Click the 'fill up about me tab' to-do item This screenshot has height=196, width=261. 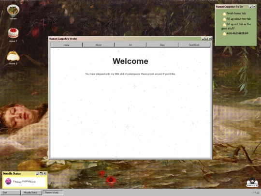pyautogui.click(x=239, y=19)
